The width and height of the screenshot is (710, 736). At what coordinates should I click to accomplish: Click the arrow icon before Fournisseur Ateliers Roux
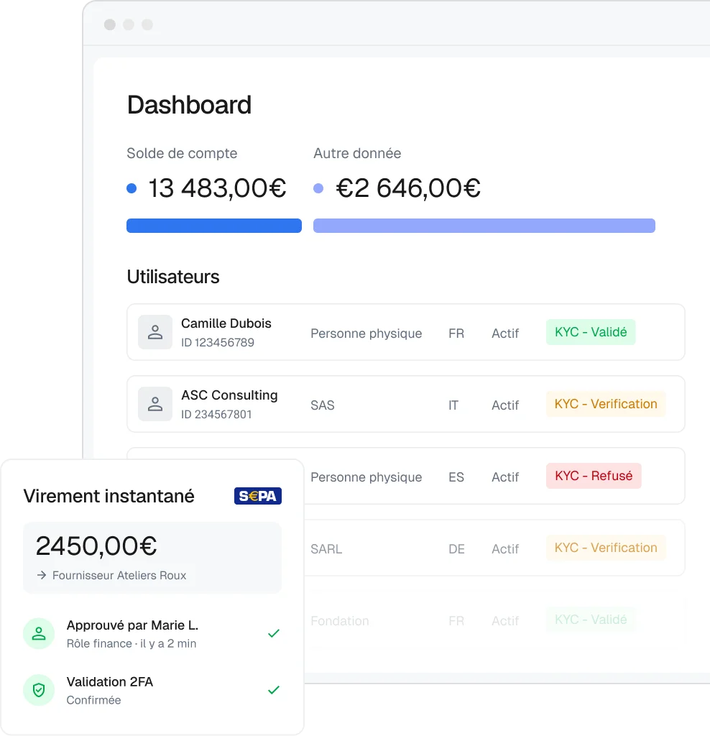(x=42, y=575)
